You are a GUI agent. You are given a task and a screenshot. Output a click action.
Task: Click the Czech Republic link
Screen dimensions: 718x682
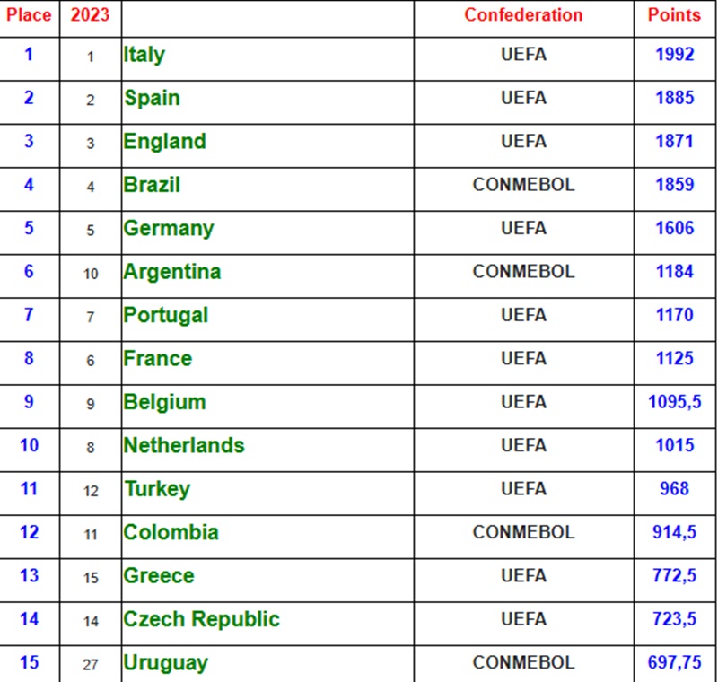[202, 619]
